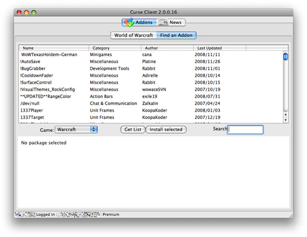Viewport: 307px width, 237px height.
Task: Click the date 2007/04/24
Action: pyautogui.click(x=207, y=103)
